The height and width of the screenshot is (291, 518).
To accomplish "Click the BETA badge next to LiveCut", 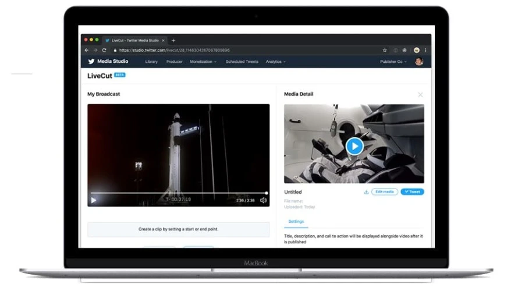I will [x=119, y=75].
